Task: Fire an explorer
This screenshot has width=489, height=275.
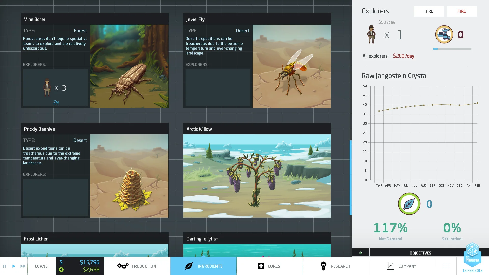Action: point(462,11)
